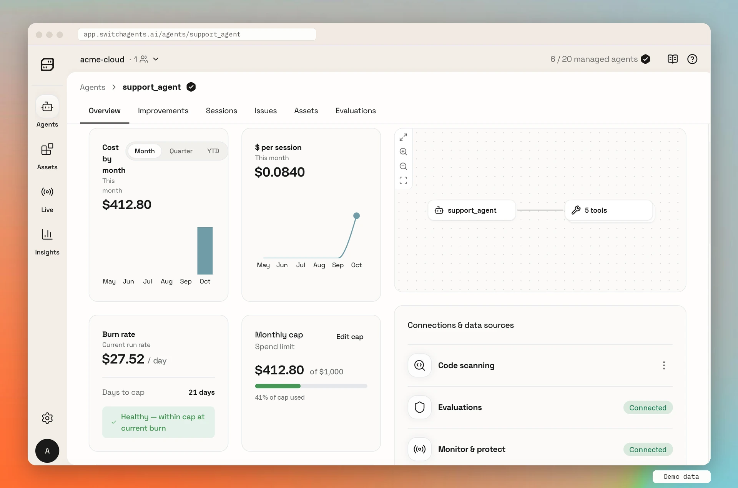Image resolution: width=738 pixels, height=488 pixels.
Task: Zoom out on the agent graph
Action: point(403,166)
